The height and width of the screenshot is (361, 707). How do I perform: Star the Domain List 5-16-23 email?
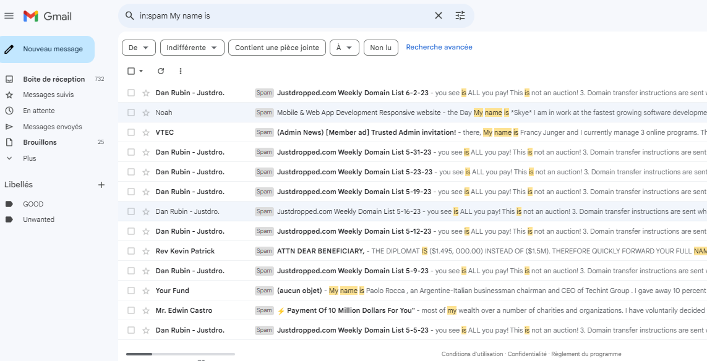click(145, 211)
